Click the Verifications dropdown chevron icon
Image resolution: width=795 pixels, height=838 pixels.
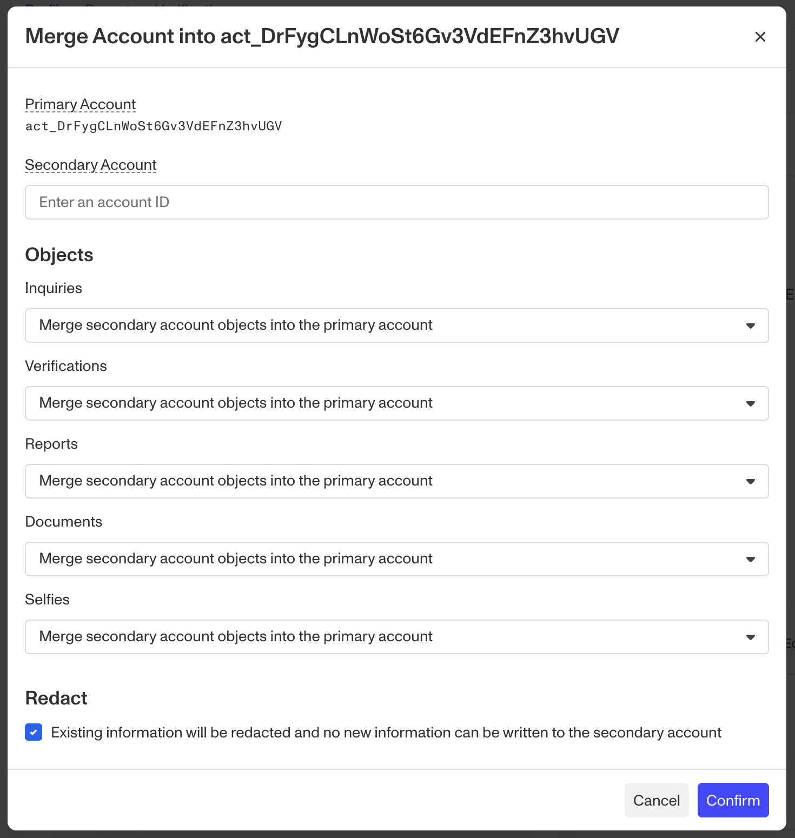click(751, 403)
